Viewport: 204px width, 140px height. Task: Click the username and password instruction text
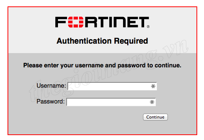click(x=102, y=65)
